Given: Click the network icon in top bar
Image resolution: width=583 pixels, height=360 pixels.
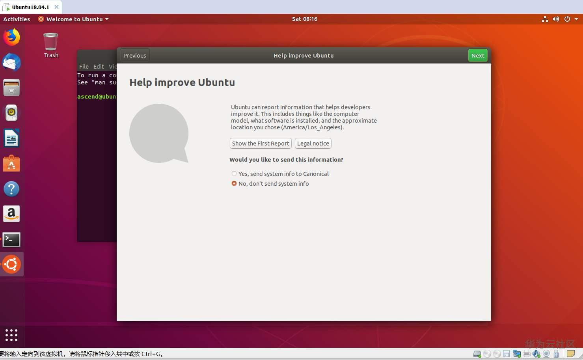Looking at the screenshot, I should pyautogui.click(x=545, y=19).
